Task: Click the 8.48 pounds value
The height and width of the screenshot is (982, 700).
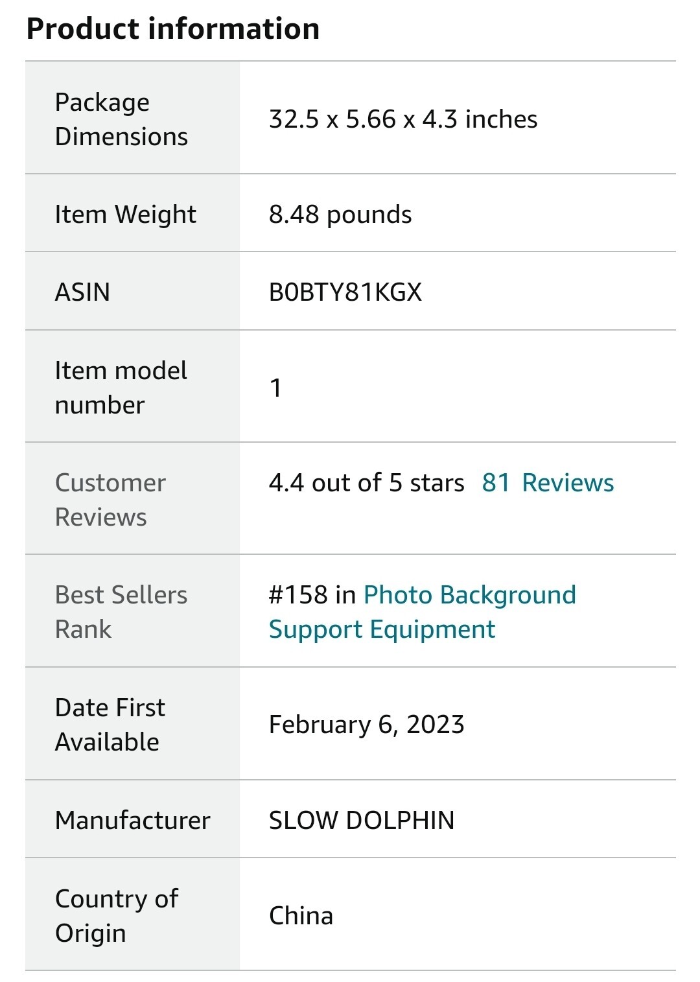Action: tap(340, 215)
